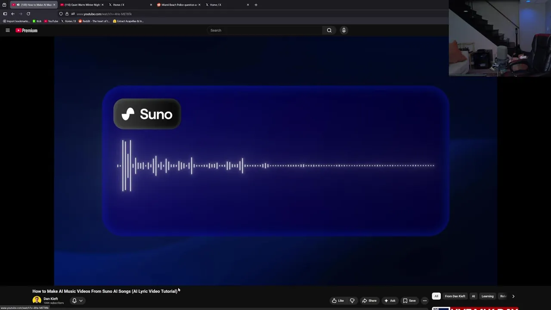Open the Import bookmarks bookmark
Image resolution: width=551 pixels, height=310 pixels.
(x=16, y=21)
